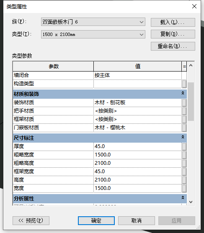The width and height of the screenshot is (204, 233).
Task: Click the 确定 button
Action: click(96, 220)
